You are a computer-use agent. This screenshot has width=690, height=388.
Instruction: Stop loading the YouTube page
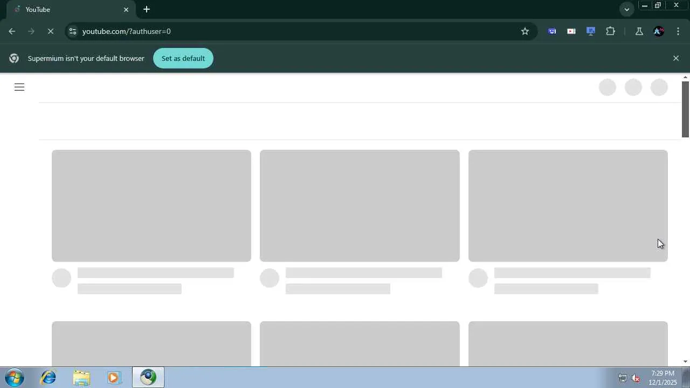click(50, 31)
